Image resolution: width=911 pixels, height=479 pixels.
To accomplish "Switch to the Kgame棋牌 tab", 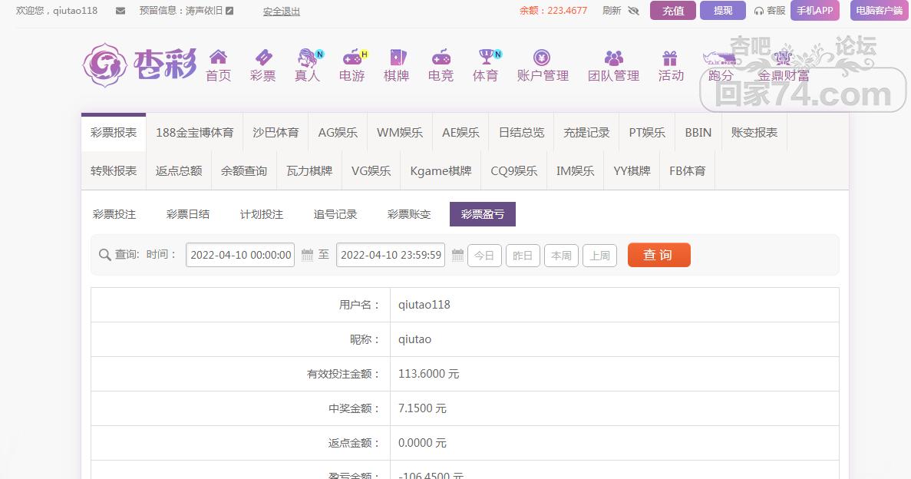I will (441, 171).
